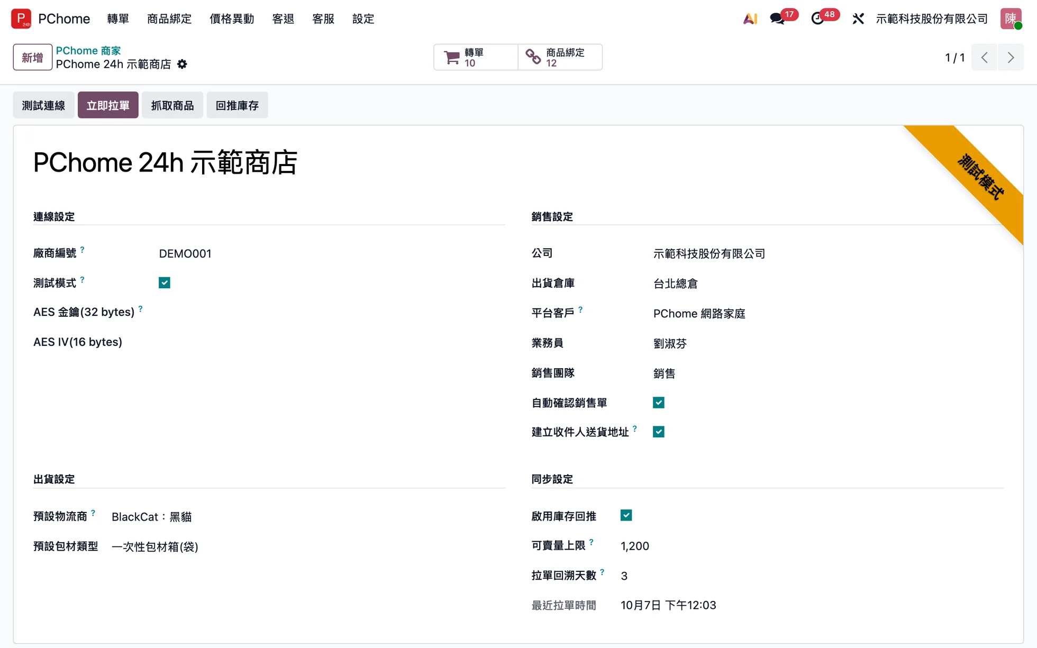Toggle the 測試模式 checkbox
This screenshot has width=1037, height=648.
(x=165, y=282)
